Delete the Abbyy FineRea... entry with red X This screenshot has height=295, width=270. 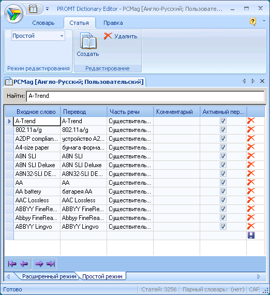coord(251,217)
